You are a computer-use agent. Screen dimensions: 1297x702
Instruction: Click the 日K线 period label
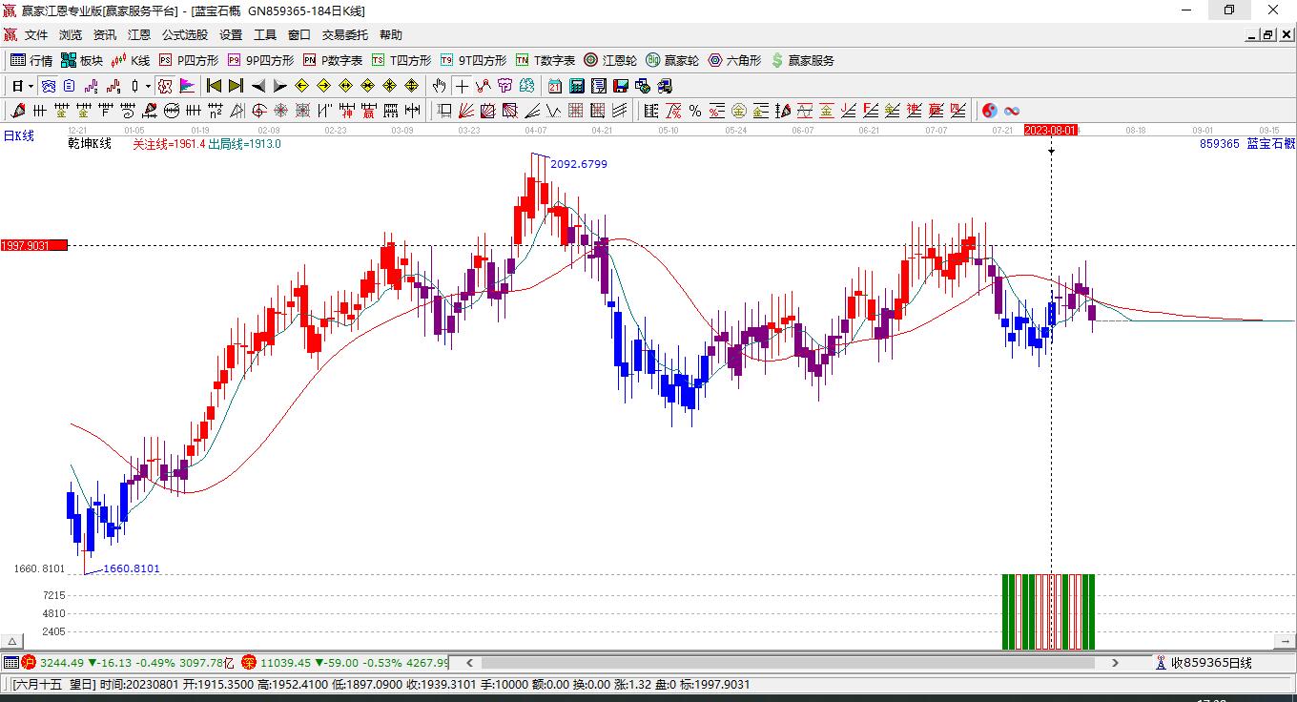18,136
